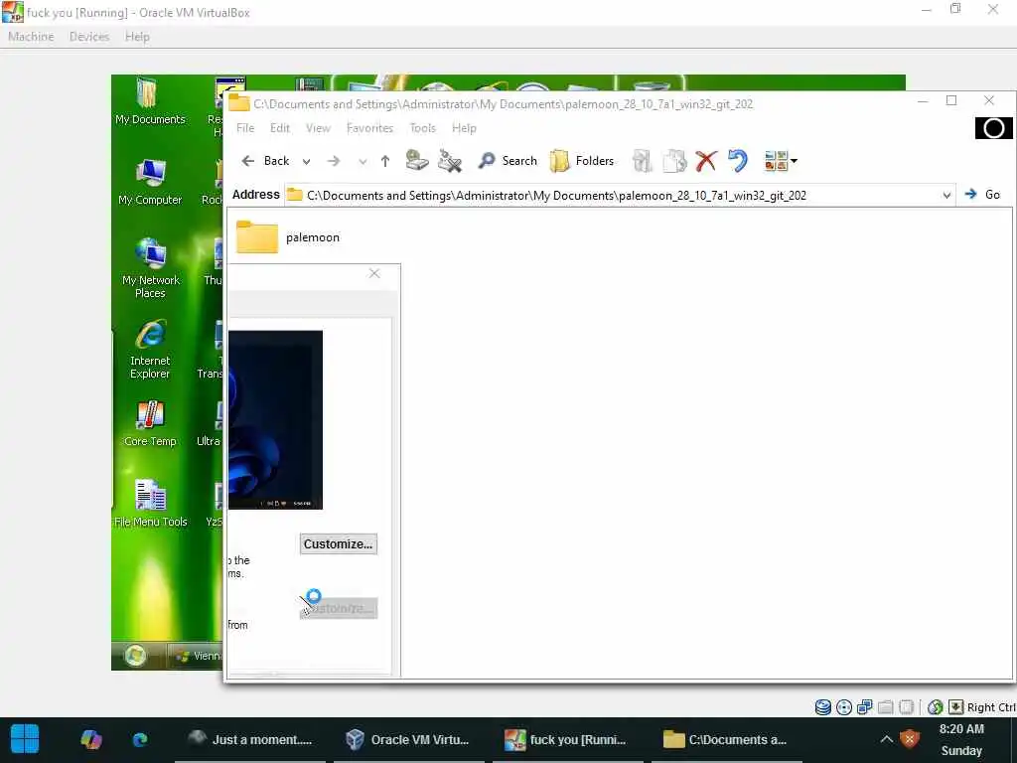The image size is (1017, 763).
Task: Open the VirtualBox Help menu
Action: 137,37
